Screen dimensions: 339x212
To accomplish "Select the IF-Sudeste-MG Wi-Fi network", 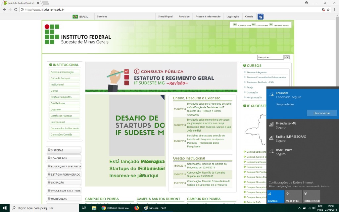I will tap(286, 125).
